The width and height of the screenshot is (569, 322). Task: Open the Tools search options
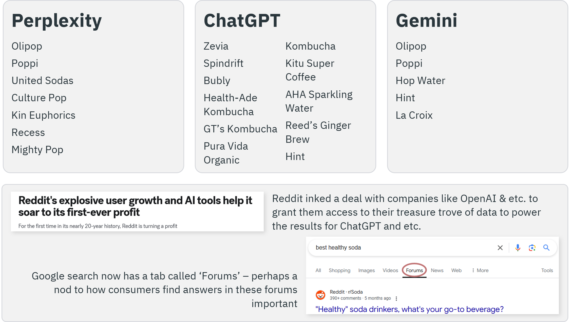[x=547, y=270]
